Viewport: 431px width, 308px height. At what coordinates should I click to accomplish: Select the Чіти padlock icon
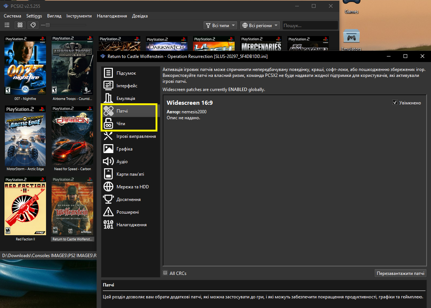point(108,124)
